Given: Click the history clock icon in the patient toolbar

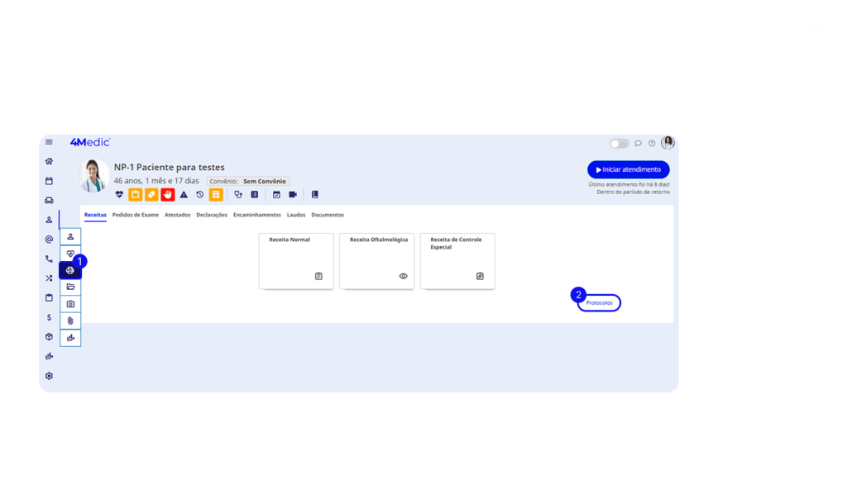Looking at the screenshot, I should [199, 195].
